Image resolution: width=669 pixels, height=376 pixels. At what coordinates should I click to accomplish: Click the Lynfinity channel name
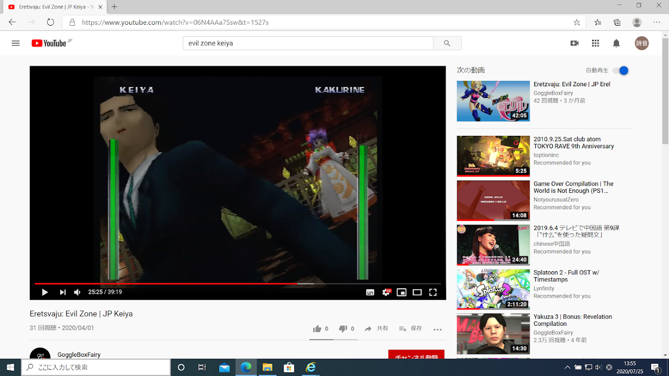click(544, 289)
